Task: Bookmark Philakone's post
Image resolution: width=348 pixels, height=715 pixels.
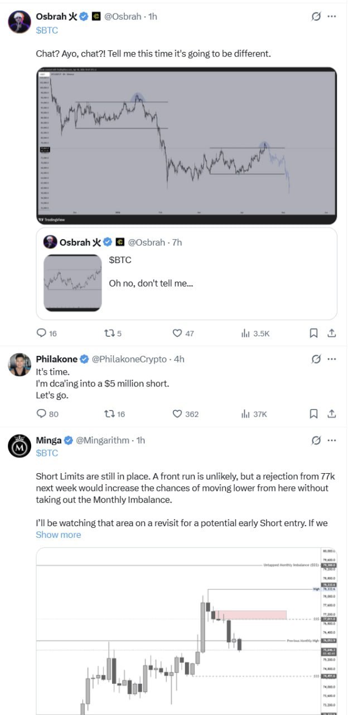Action: tap(313, 414)
